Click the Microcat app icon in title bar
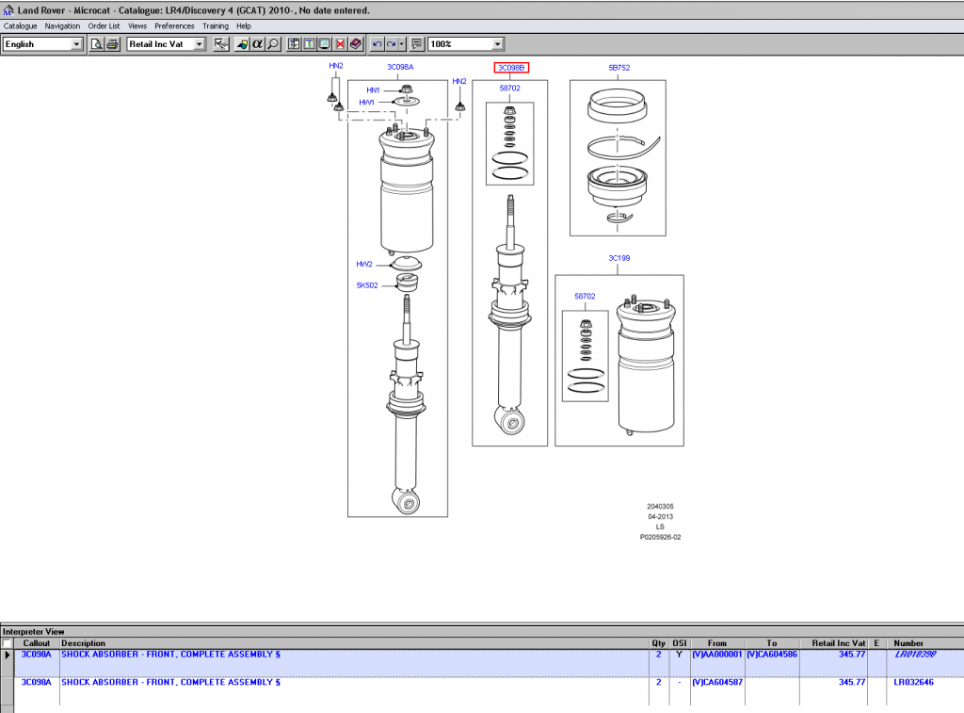Image resolution: width=964 pixels, height=713 pixels. tap(8, 10)
